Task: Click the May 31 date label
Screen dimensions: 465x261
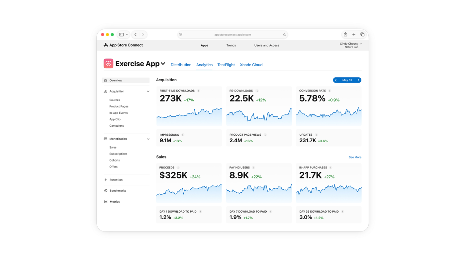Action: [347, 80]
